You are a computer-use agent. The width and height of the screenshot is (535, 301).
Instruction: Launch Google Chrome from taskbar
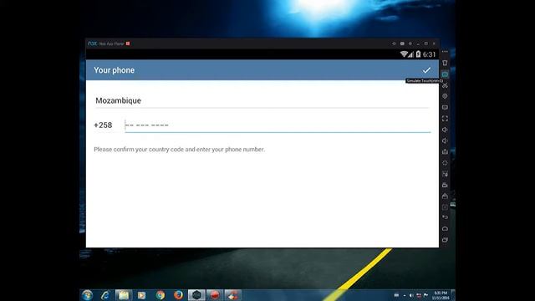[160, 295]
